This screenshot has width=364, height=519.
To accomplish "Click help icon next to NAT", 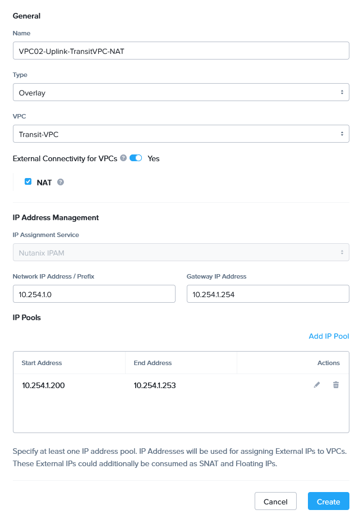I will pos(61,183).
